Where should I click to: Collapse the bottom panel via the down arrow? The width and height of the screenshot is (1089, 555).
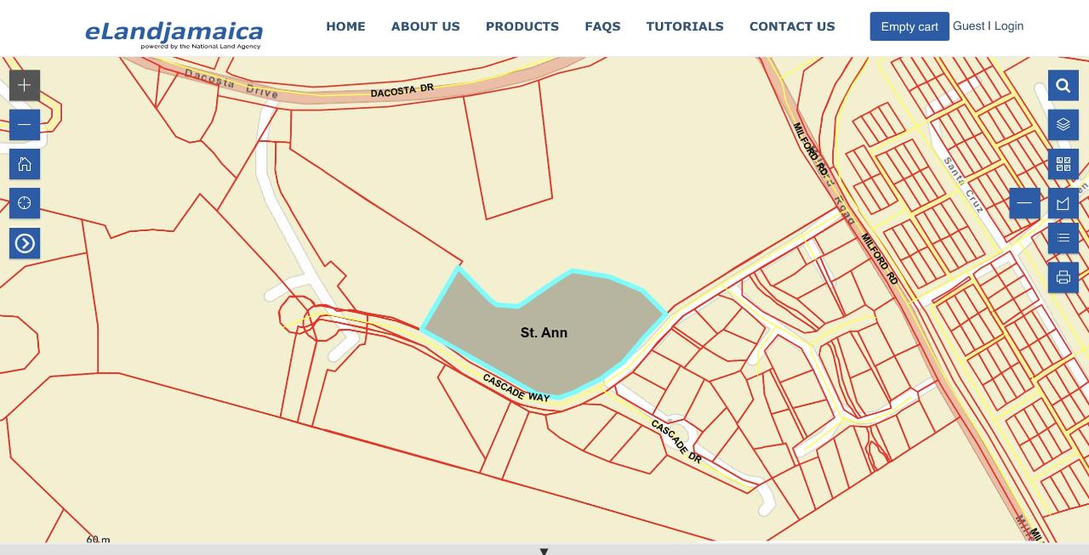point(544,551)
